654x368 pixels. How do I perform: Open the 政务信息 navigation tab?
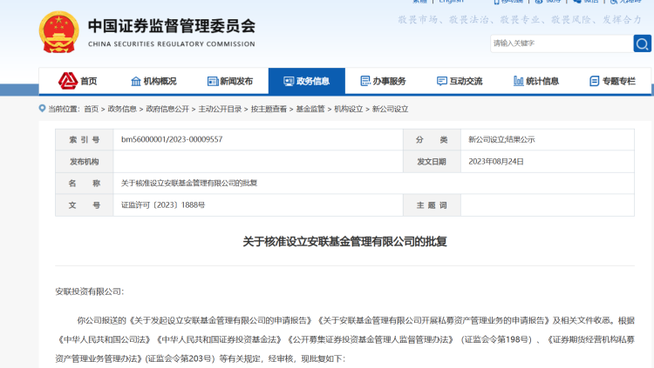tap(307, 81)
